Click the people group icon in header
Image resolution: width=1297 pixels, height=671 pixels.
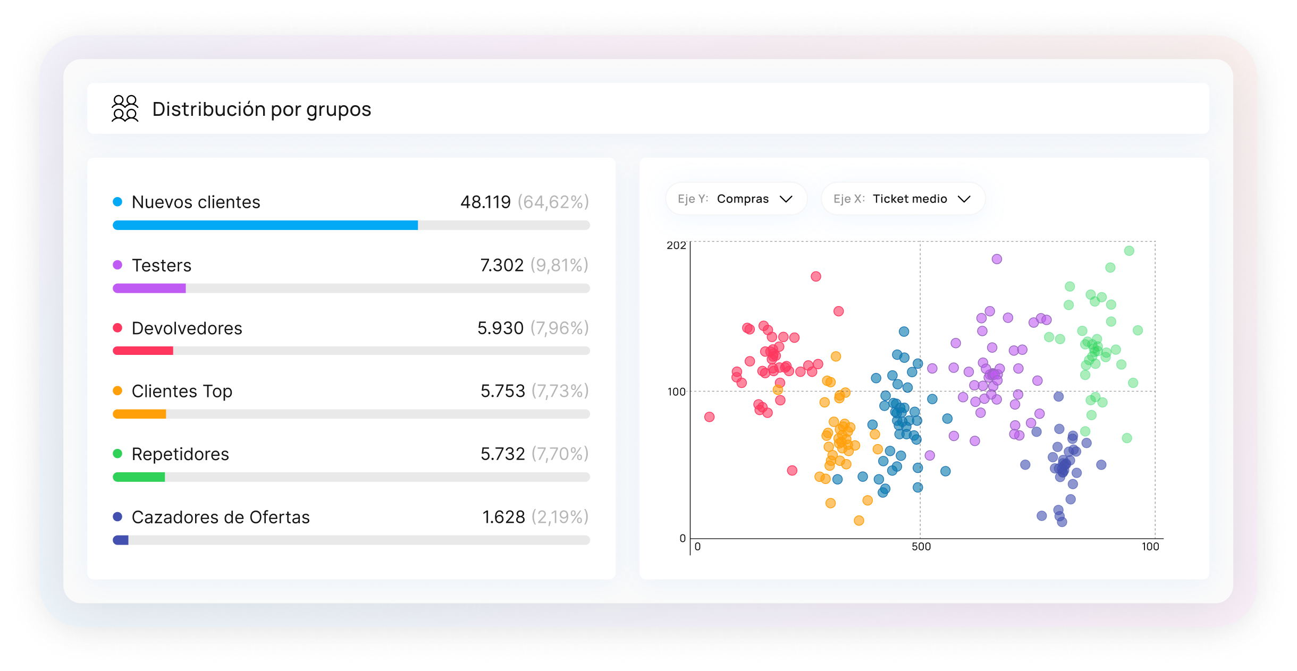coord(125,108)
